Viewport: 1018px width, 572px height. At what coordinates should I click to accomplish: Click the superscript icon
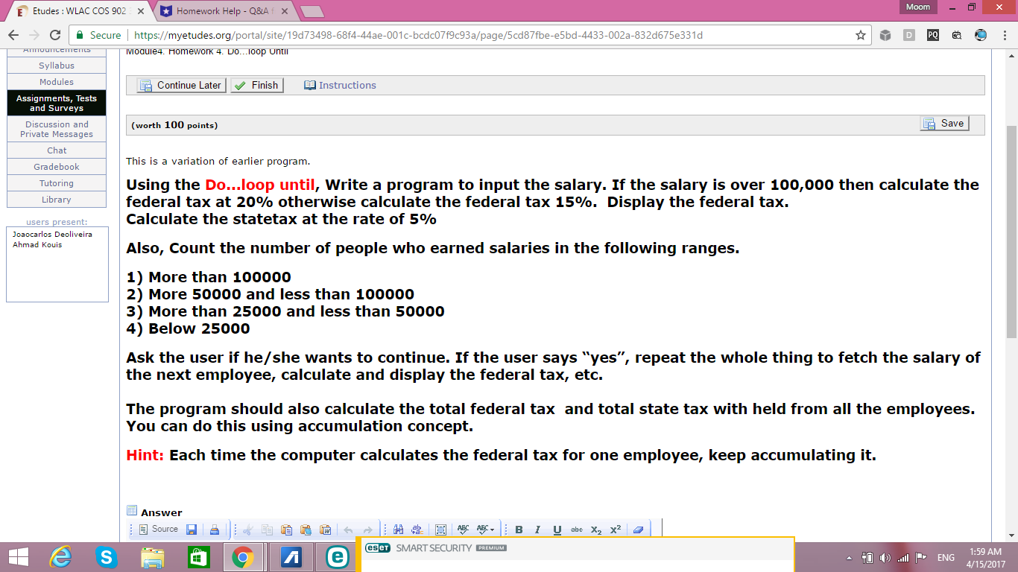click(615, 530)
